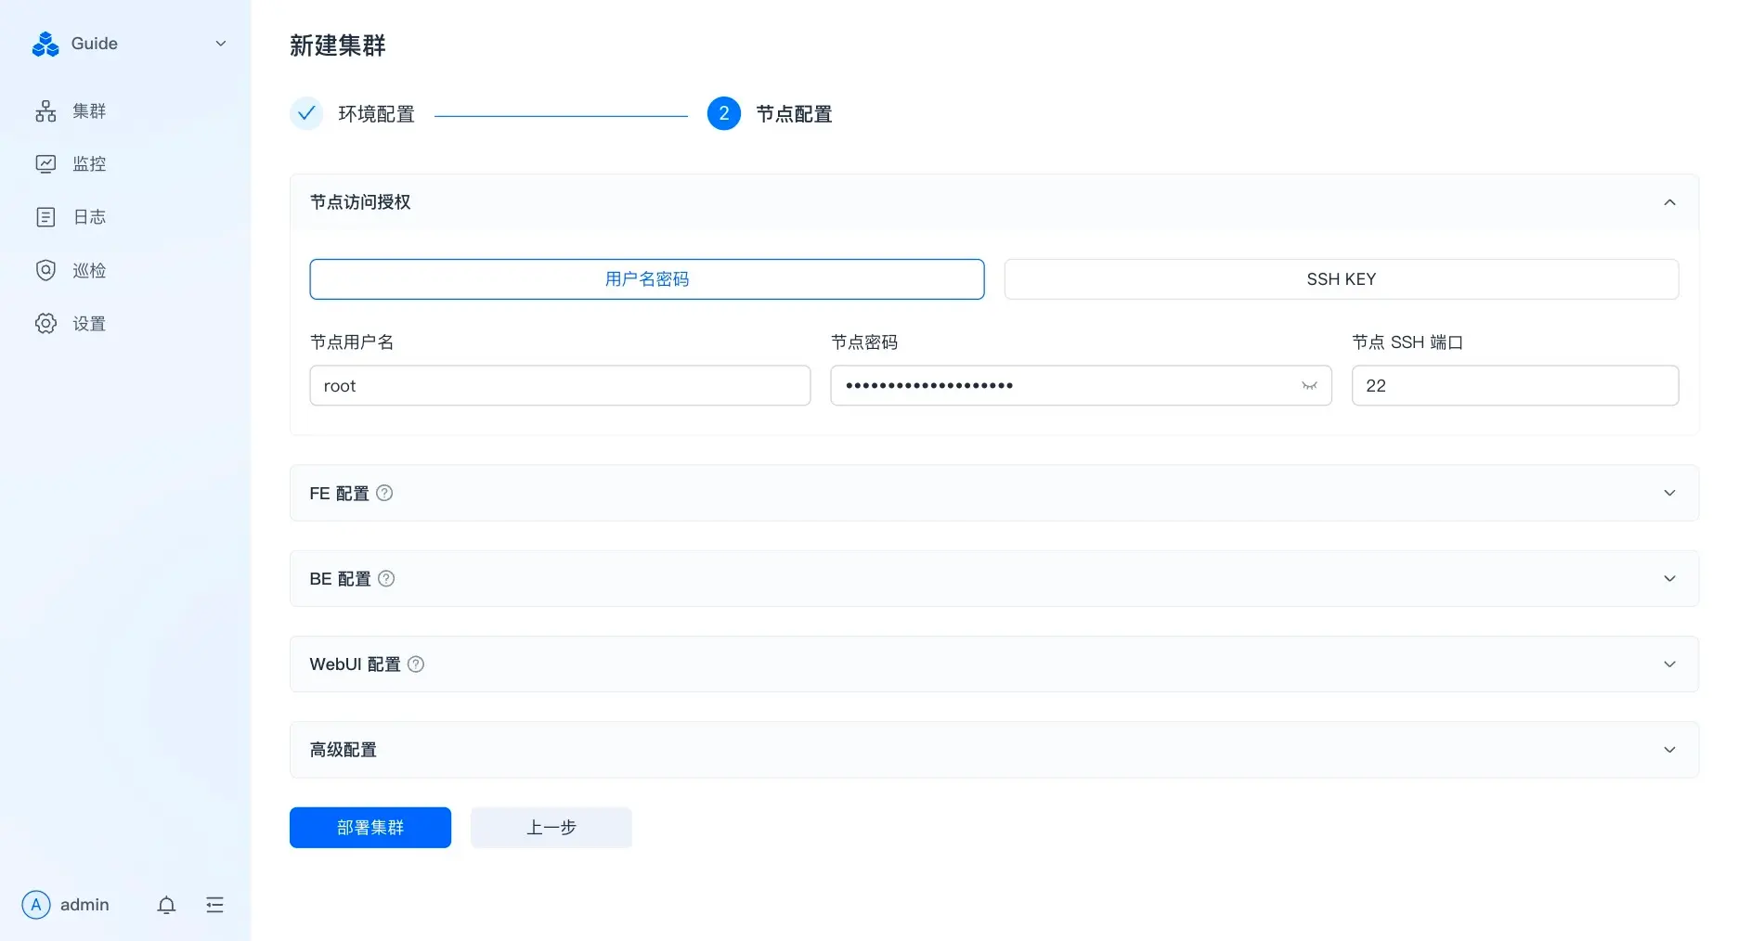Viewport: 1738px width, 941px height.
Task: Click the admin username text
Action: (x=84, y=905)
